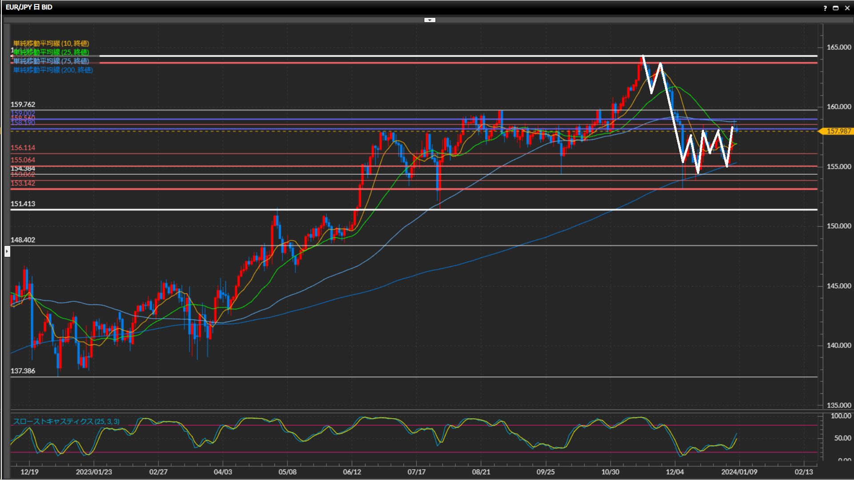Select the 148.402 horizontal line label

[23, 240]
